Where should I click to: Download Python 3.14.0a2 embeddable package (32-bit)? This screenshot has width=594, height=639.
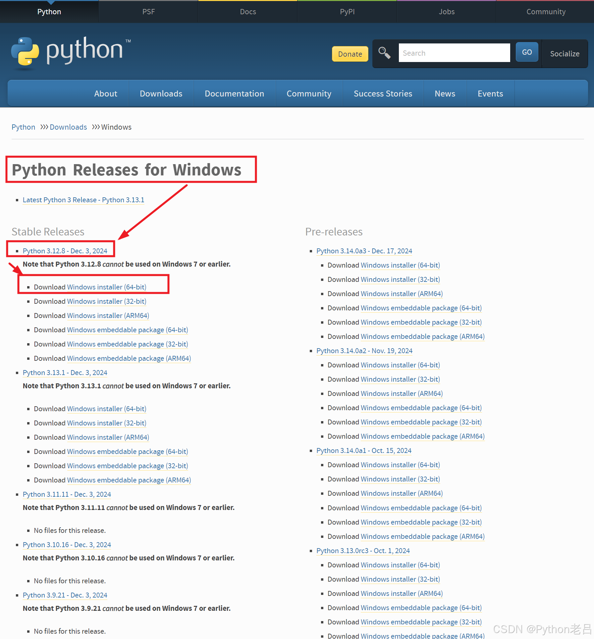tap(421, 422)
